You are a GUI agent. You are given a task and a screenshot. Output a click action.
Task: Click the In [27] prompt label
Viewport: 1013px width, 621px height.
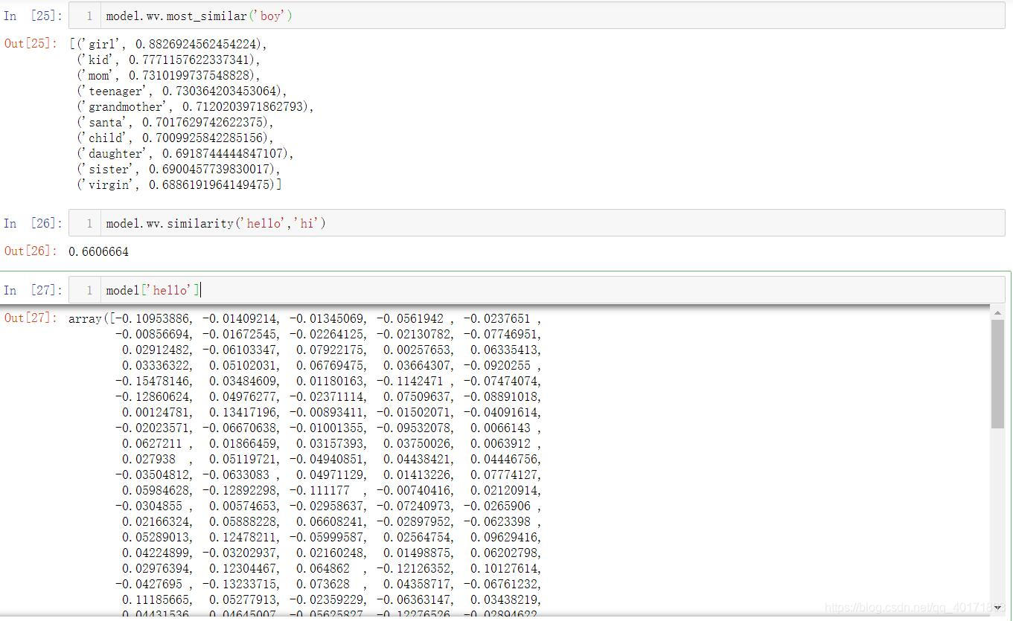tap(33, 290)
